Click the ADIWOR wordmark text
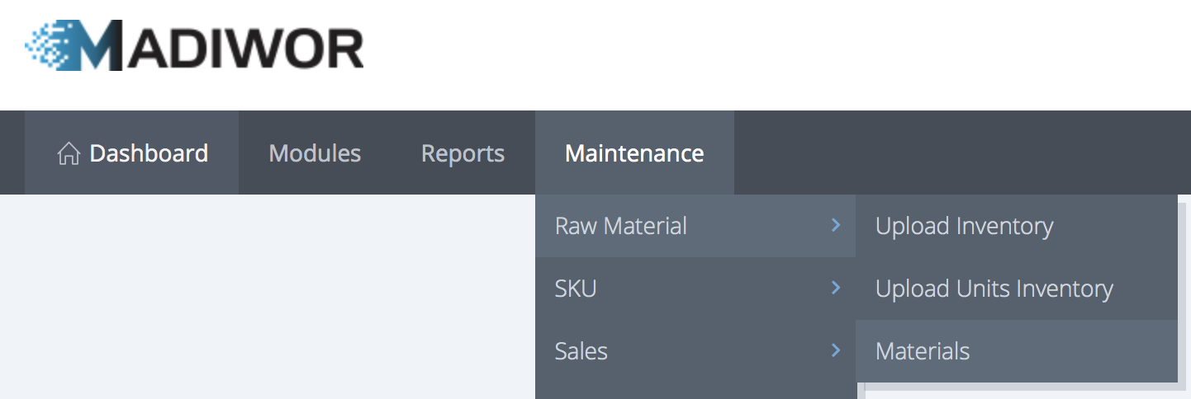 [x=248, y=46]
